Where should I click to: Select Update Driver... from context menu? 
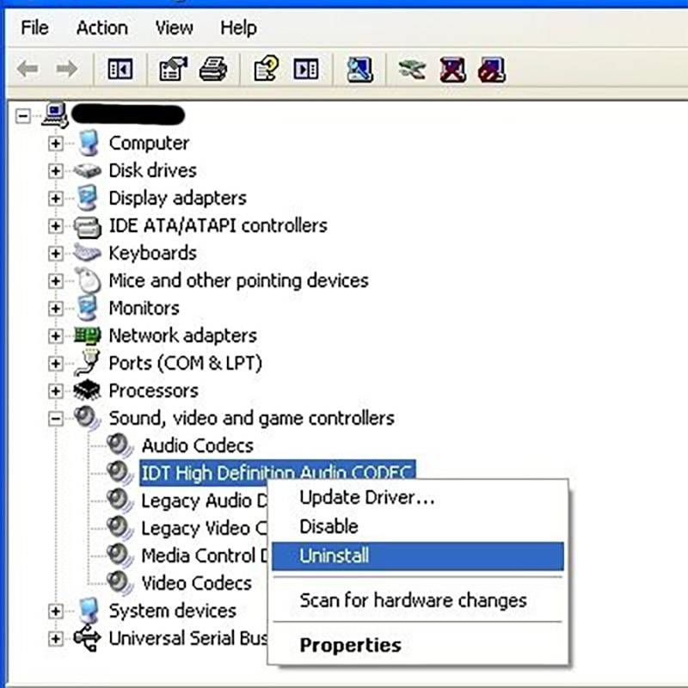pos(366,497)
